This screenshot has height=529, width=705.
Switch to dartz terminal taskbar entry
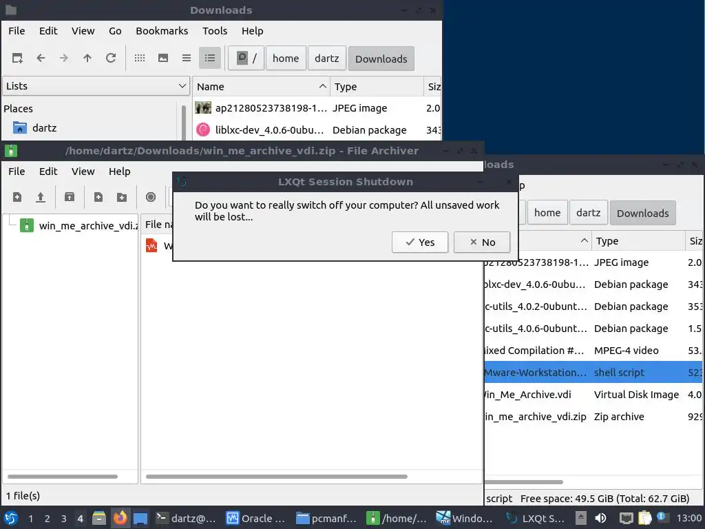click(186, 518)
